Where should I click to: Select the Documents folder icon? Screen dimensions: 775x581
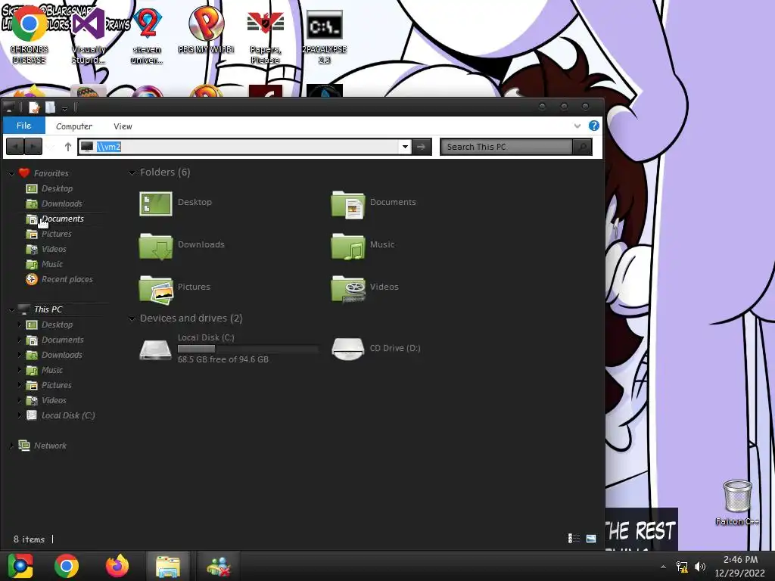(x=348, y=204)
